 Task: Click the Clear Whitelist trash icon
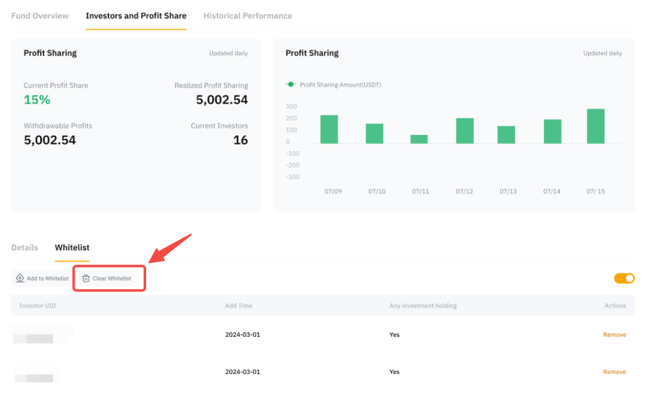point(86,278)
